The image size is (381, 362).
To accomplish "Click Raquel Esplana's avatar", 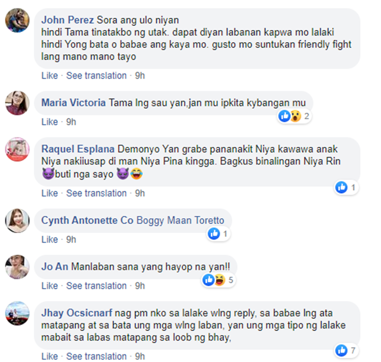I will tap(17, 149).
